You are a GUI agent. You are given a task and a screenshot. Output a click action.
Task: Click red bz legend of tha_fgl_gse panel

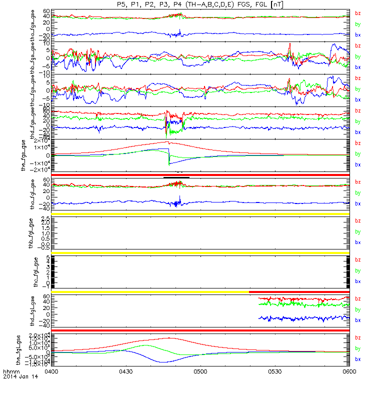pyautogui.click(x=358, y=182)
